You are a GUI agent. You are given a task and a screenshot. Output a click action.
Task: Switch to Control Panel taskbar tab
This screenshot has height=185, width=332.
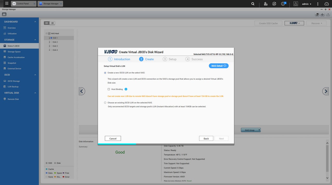pyautogui.click(x=23, y=4)
